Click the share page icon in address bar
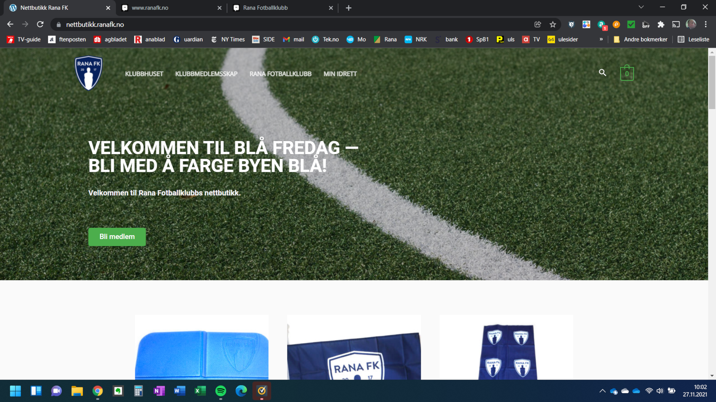The image size is (716, 402). click(x=538, y=24)
